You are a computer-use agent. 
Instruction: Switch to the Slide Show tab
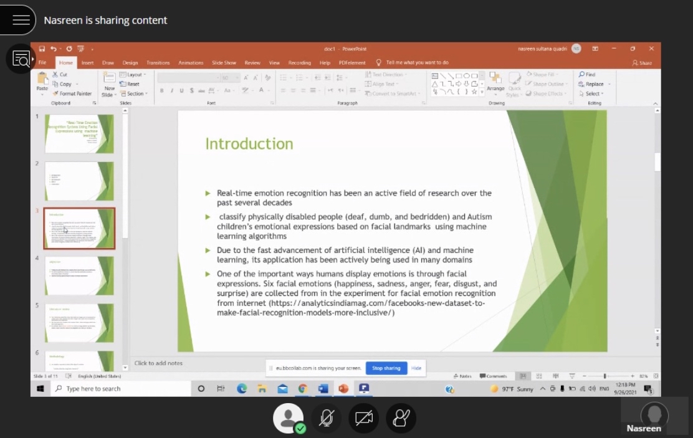coord(224,63)
